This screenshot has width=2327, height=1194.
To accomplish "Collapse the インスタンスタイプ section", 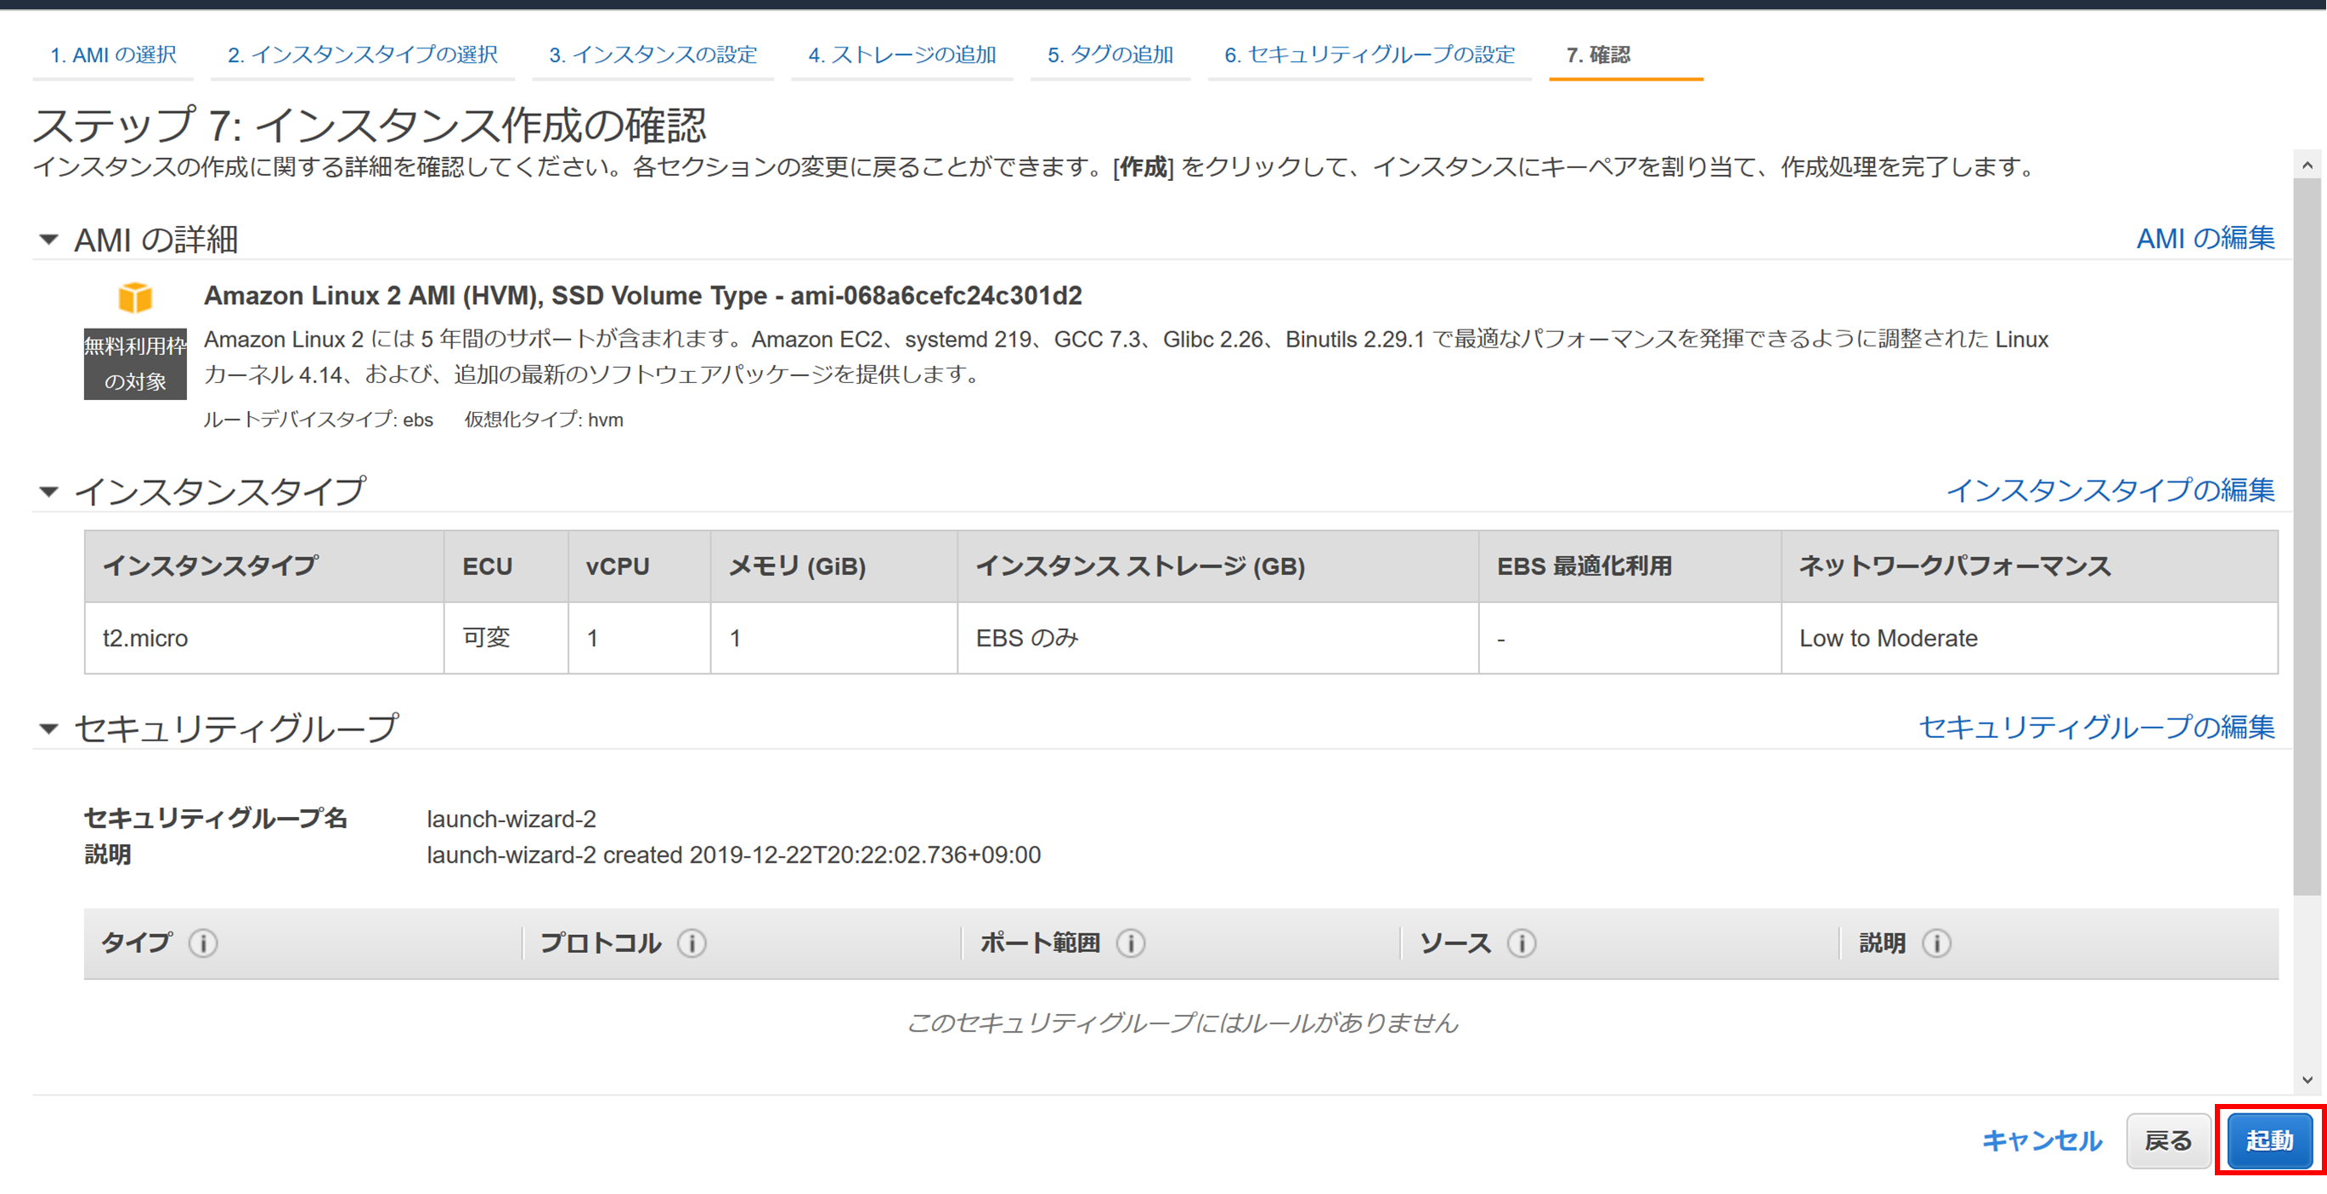I will [48, 493].
